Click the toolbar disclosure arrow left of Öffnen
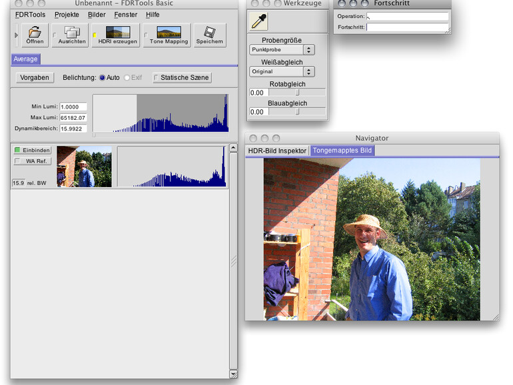The width and height of the screenshot is (513, 385). coord(17,35)
